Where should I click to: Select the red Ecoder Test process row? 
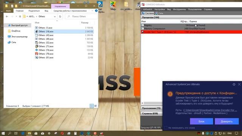point(191,32)
